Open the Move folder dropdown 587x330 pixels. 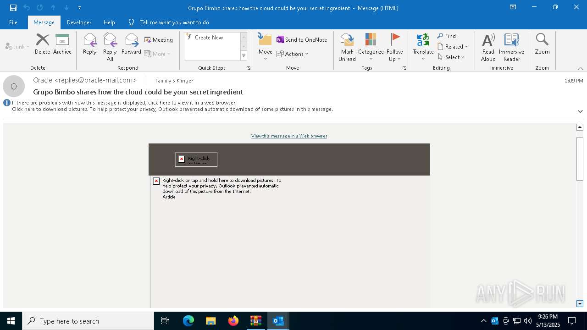(266, 47)
